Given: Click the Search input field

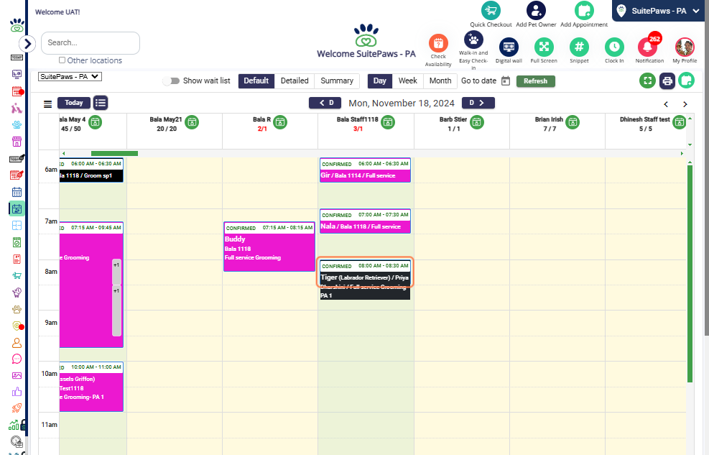Looking at the screenshot, I should tap(91, 43).
